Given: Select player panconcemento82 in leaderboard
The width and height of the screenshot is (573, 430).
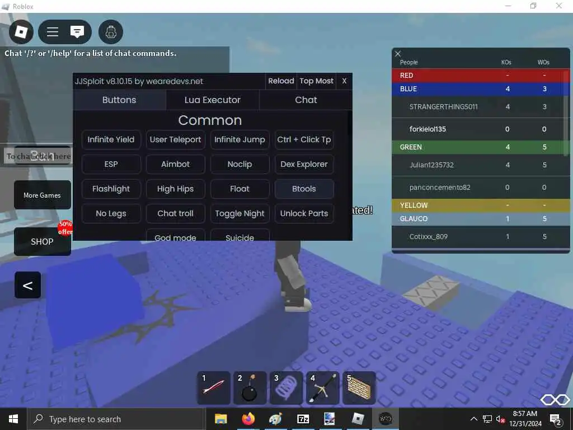Looking at the screenshot, I should point(479,187).
